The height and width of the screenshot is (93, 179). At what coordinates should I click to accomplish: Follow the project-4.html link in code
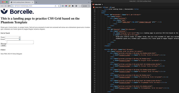(125, 71)
